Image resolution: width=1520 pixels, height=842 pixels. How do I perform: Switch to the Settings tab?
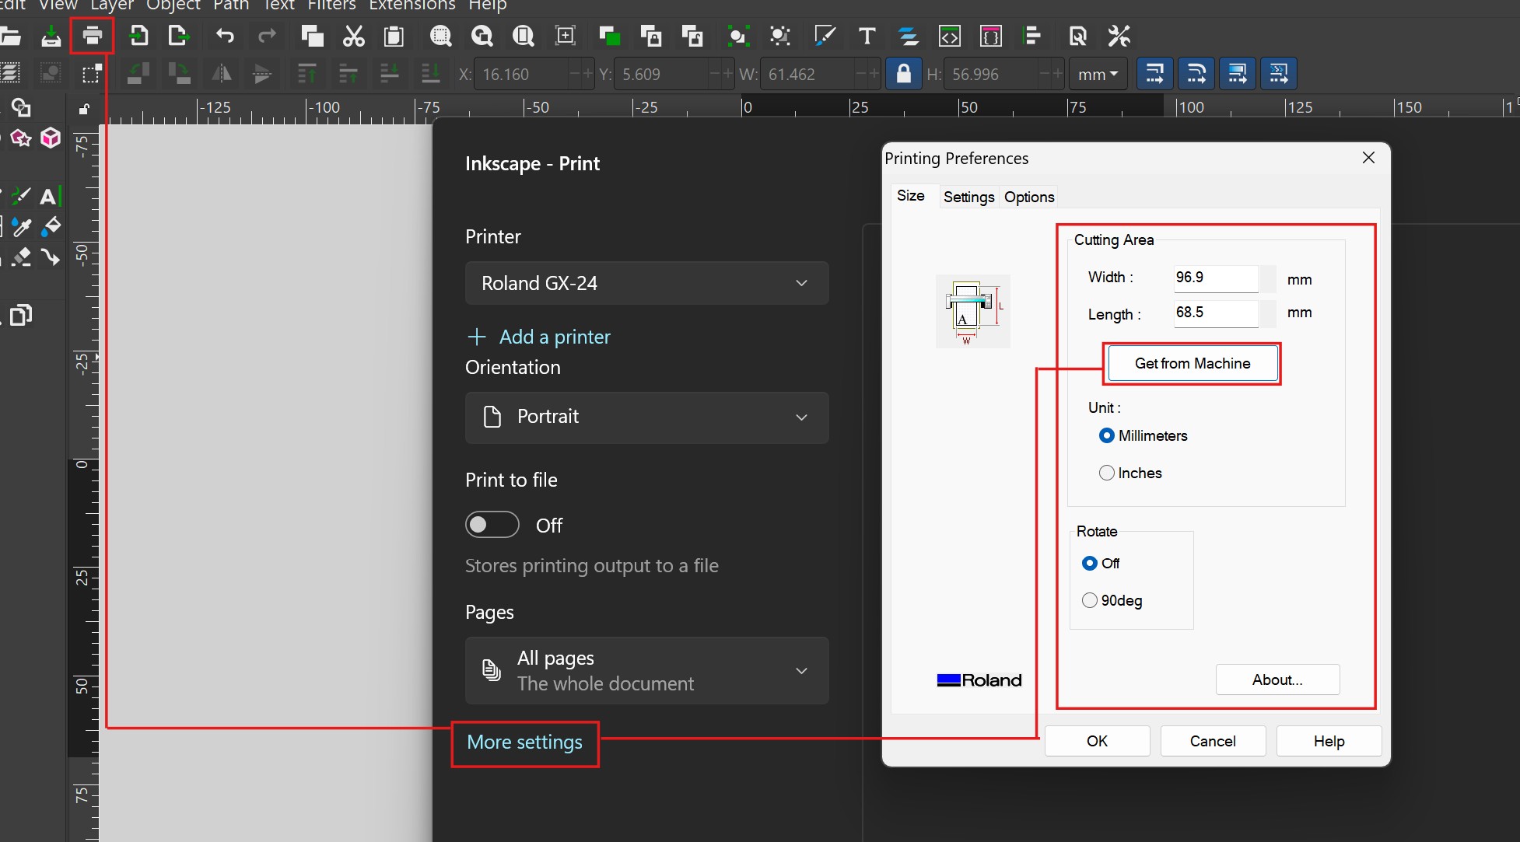[968, 197]
